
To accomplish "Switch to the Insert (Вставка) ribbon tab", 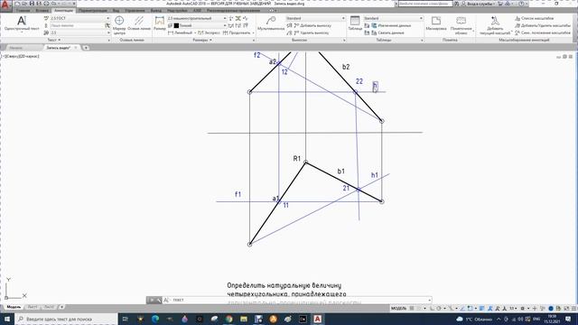I will (42, 10).
